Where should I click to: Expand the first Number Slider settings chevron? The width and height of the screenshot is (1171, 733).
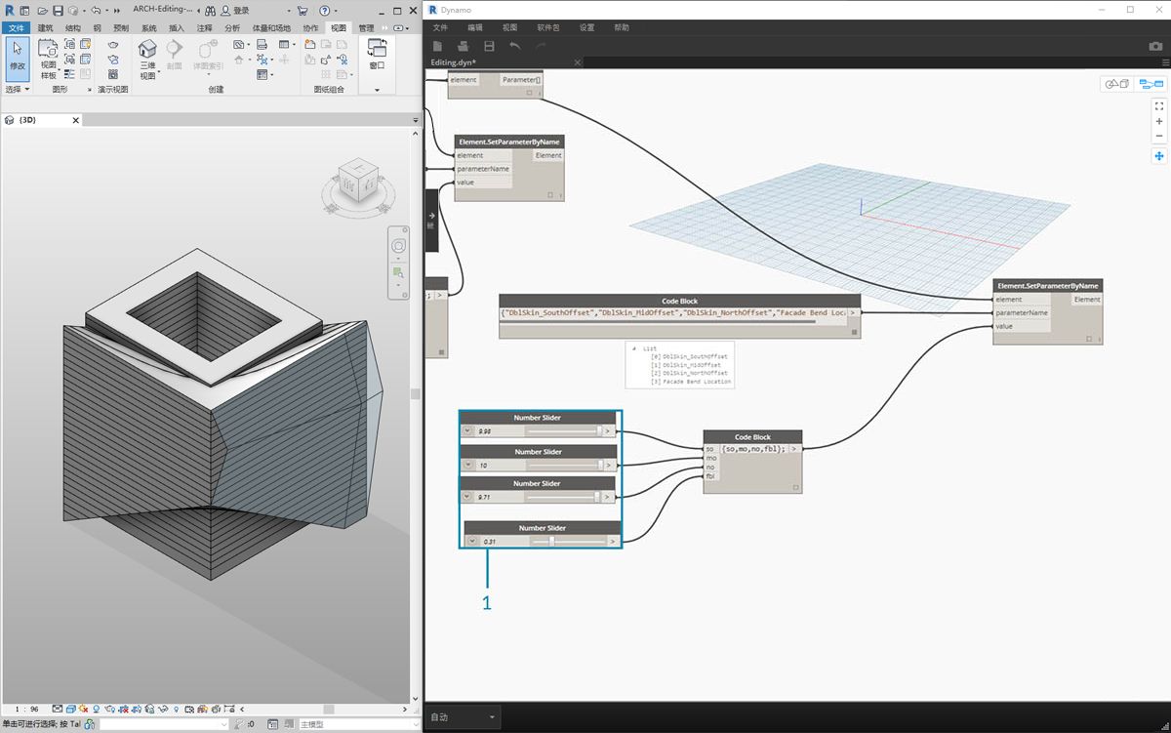[x=467, y=430]
